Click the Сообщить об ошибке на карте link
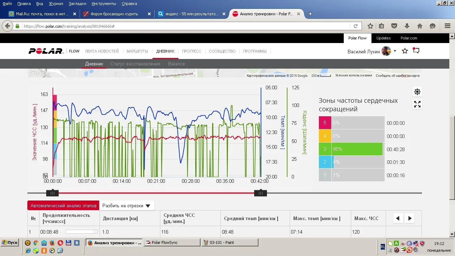Screen dimensions: 455x256 (x=398, y=75)
